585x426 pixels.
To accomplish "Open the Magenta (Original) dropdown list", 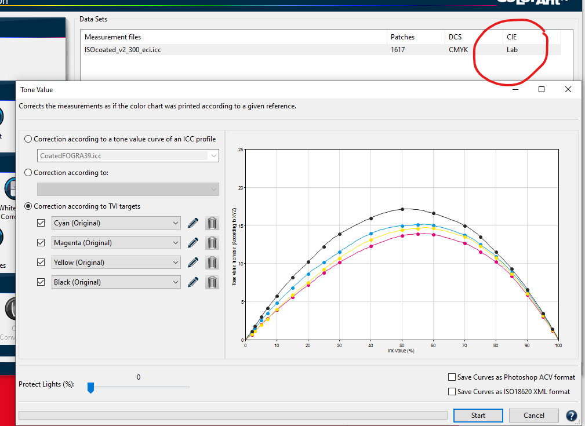I will (117, 243).
